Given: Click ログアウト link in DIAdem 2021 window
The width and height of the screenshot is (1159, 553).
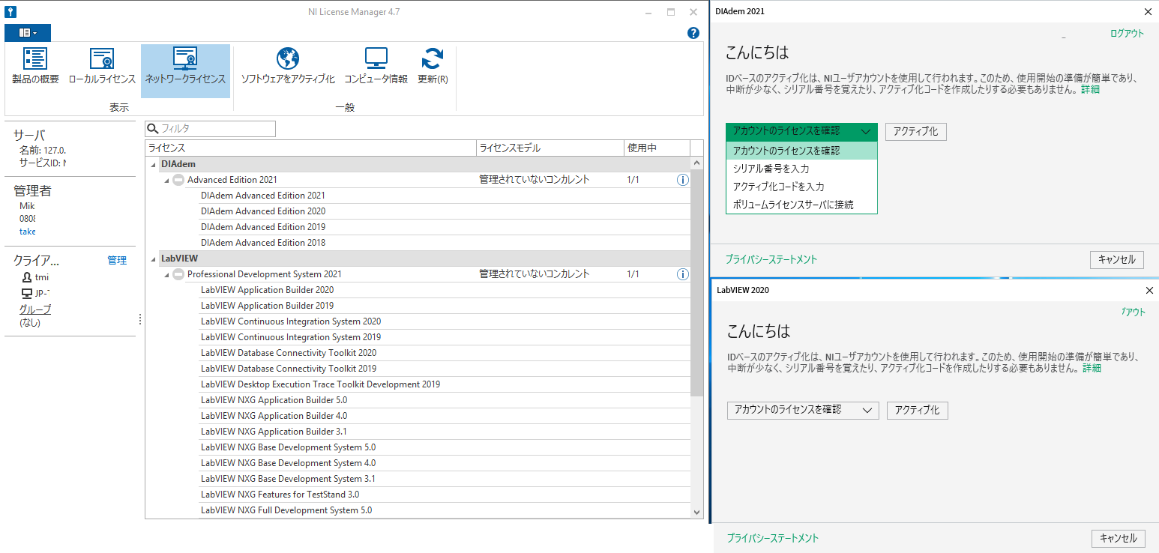Looking at the screenshot, I should pyautogui.click(x=1127, y=33).
